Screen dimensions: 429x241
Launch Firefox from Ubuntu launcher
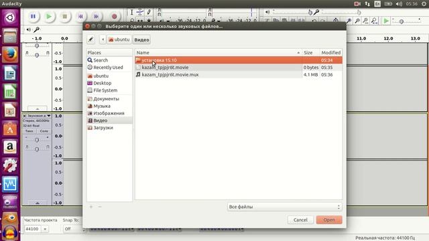10,54
